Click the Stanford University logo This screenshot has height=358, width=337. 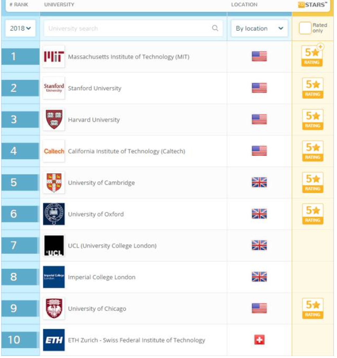54,88
